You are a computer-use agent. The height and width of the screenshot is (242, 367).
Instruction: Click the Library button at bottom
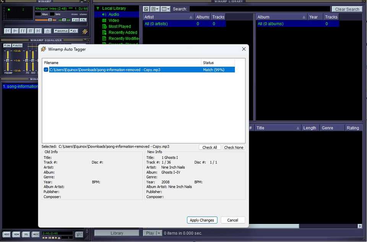117,233
